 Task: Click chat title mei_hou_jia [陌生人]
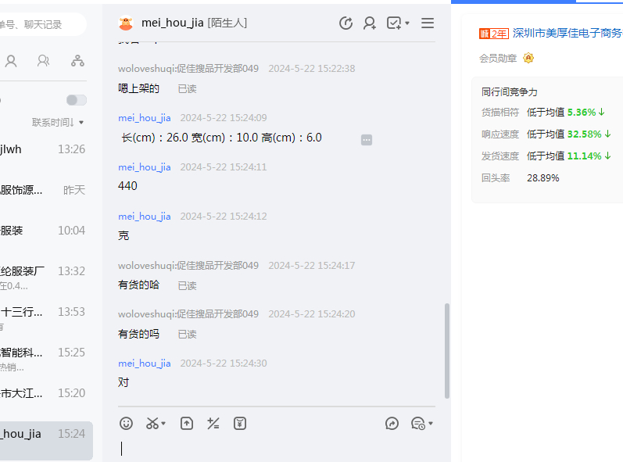click(195, 23)
